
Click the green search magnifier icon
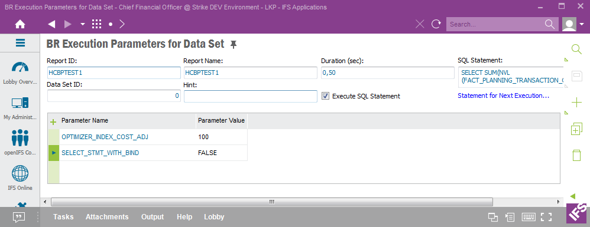click(x=576, y=49)
